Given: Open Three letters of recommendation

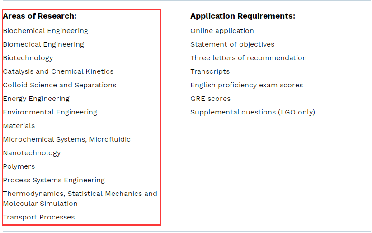Looking at the screenshot, I should point(249,58).
